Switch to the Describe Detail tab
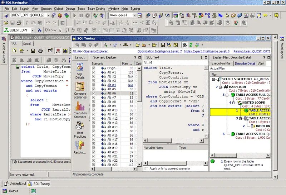The width and height of the screenshot is (286, 195). (245, 63)
